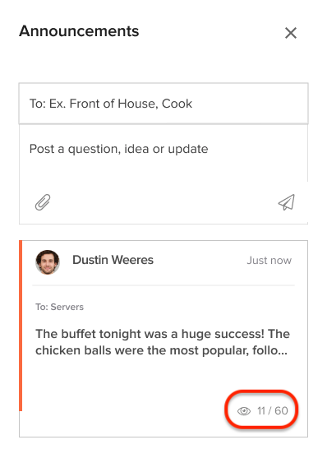Image resolution: width=327 pixels, height=449 pixels.
Task: Click the paperclip attachment icon
Action: (x=43, y=202)
